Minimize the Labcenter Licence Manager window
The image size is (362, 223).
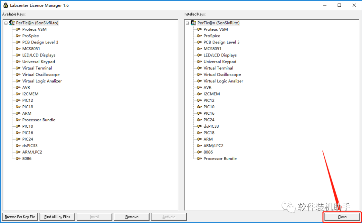[324, 5]
